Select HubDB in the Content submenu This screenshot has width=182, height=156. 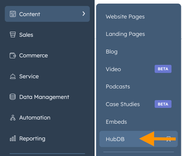(138, 139)
